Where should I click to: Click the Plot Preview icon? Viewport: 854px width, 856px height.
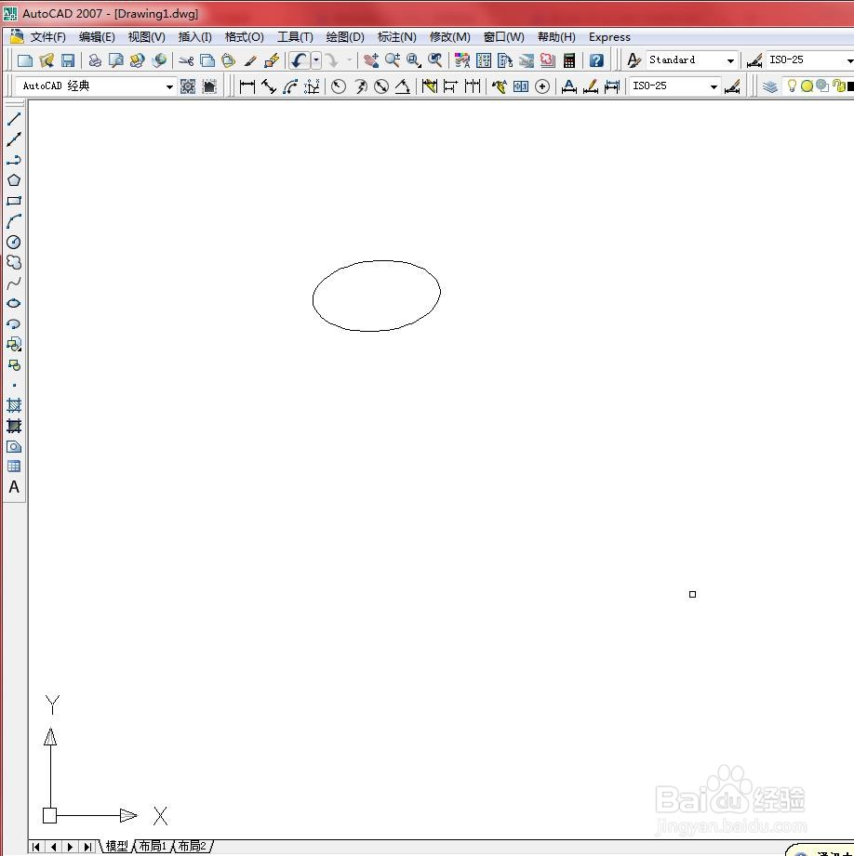pyautogui.click(x=116, y=60)
